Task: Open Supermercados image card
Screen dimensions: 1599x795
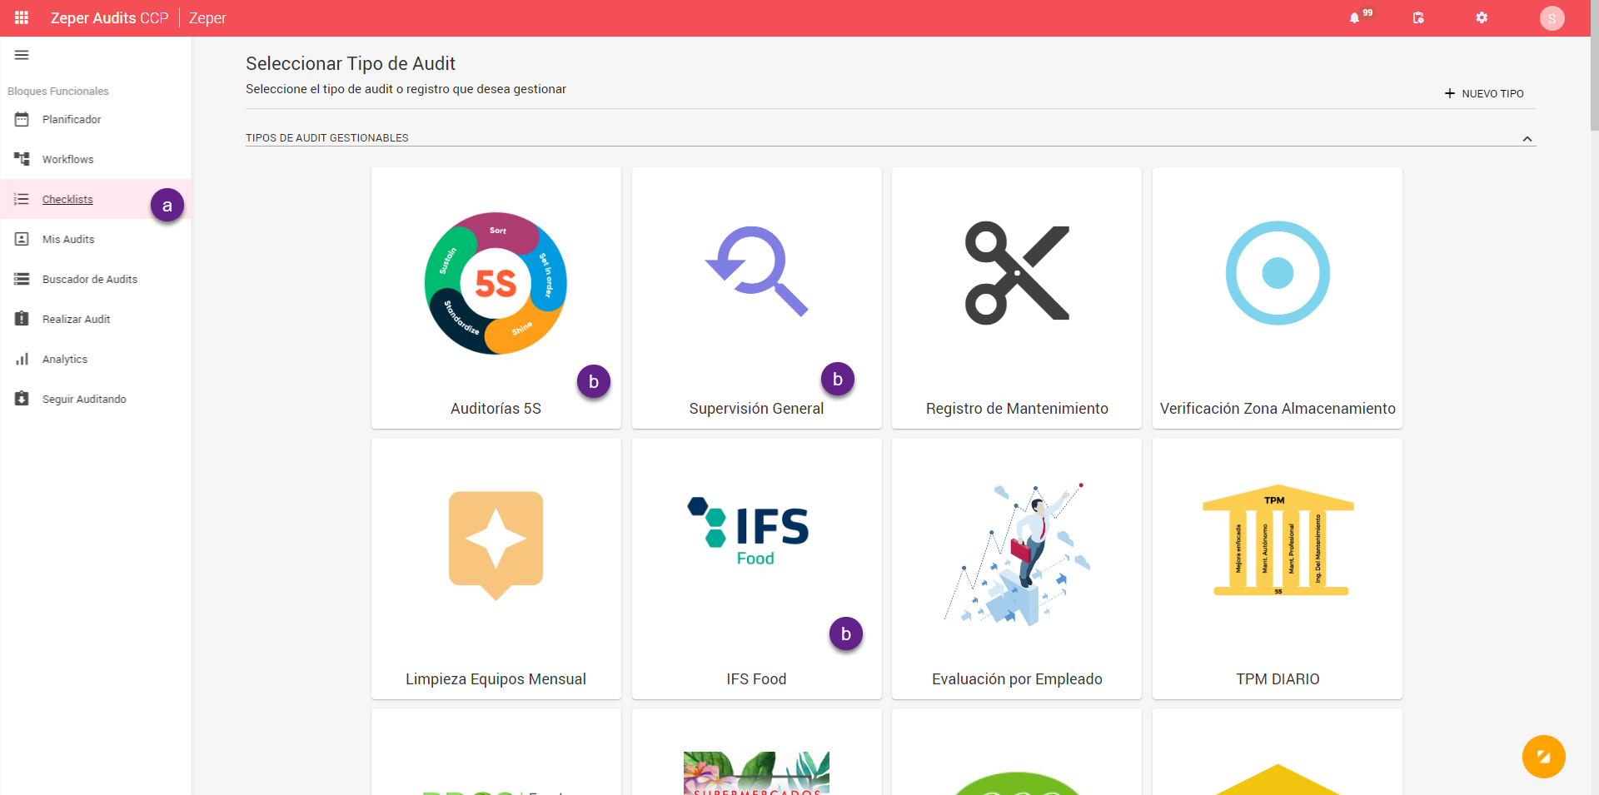Action: (756, 773)
